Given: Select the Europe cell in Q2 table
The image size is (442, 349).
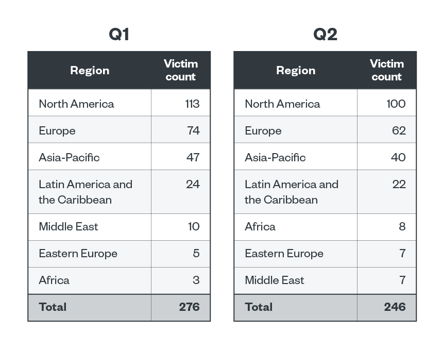Looking at the screenshot, I should click(263, 130).
